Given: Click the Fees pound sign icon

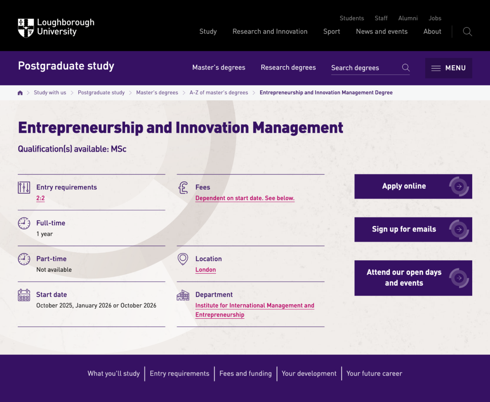Looking at the screenshot, I should pos(183,187).
